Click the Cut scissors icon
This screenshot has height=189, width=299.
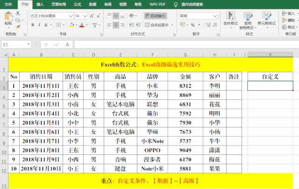18,13
